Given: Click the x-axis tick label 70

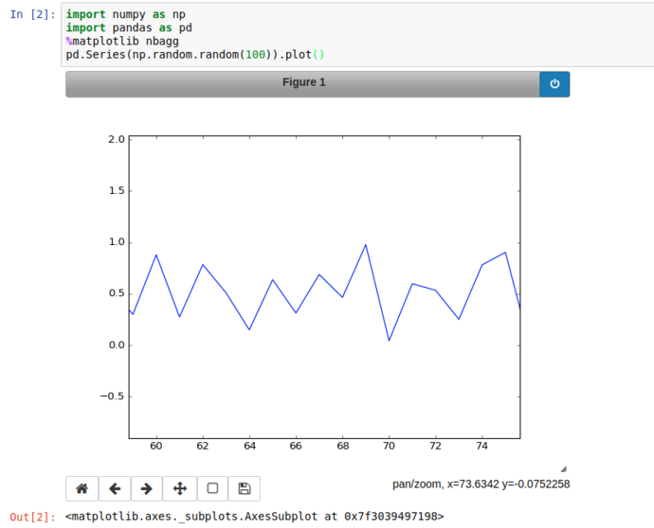Looking at the screenshot, I should 389,446.
